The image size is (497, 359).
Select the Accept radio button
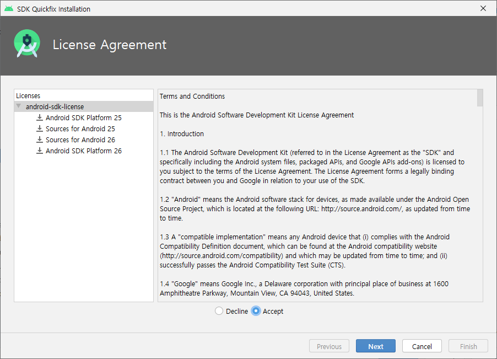click(256, 311)
